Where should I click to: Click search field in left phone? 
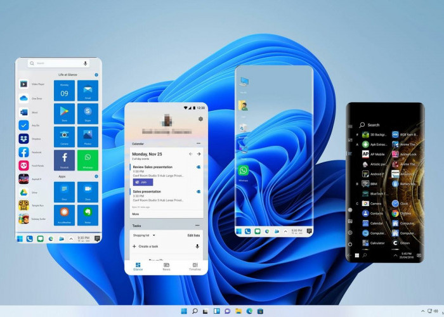coord(59,63)
